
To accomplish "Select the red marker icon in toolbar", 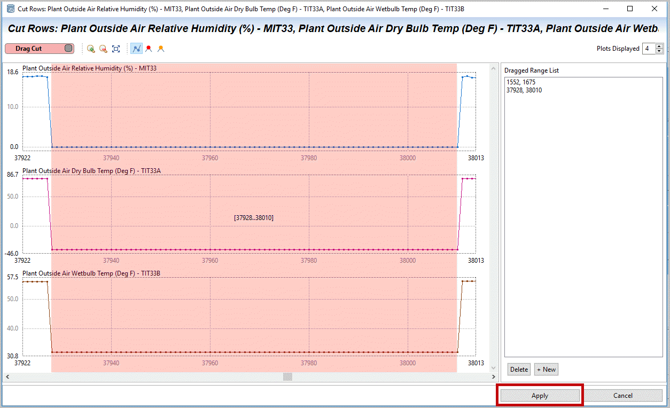I will 149,49.
